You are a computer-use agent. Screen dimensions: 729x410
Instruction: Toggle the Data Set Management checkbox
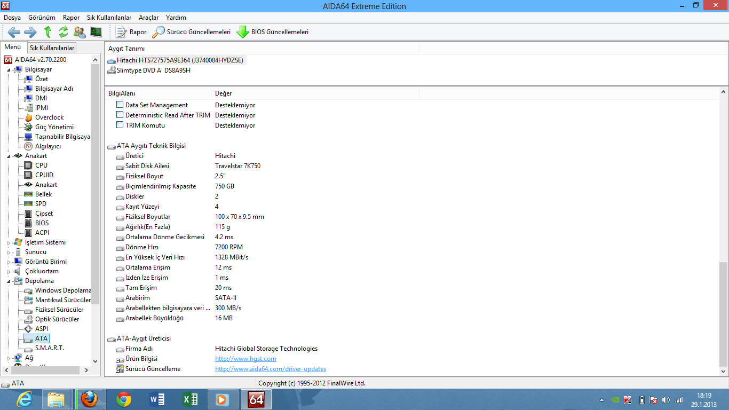[120, 105]
